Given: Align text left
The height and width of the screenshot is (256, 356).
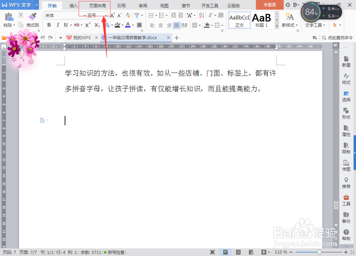Looking at the screenshot, I should pos(152,25).
